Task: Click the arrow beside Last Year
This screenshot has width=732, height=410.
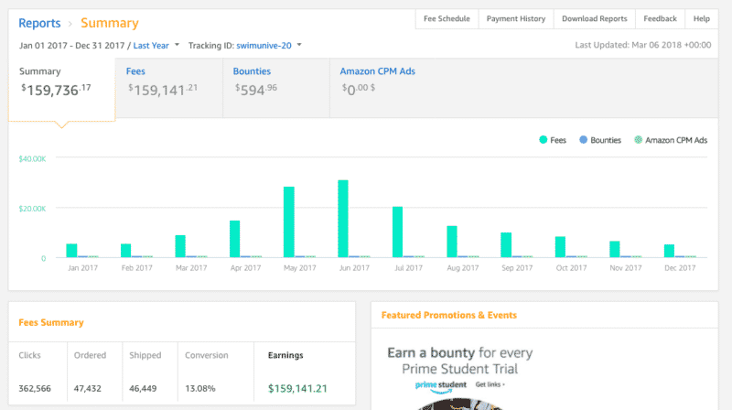Action: point(177,45)
